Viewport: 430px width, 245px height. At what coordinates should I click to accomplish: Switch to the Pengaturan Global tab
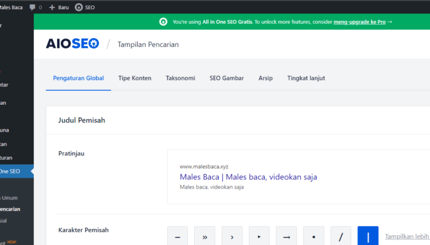[79, 78]
